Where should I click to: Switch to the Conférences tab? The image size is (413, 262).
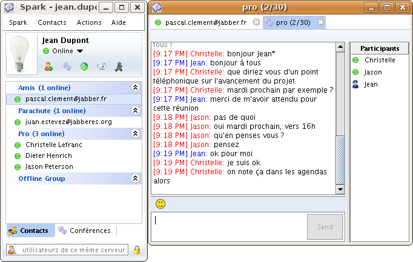(85, 231)
